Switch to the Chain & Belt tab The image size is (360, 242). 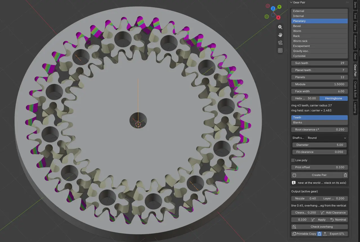pos(355,90)
